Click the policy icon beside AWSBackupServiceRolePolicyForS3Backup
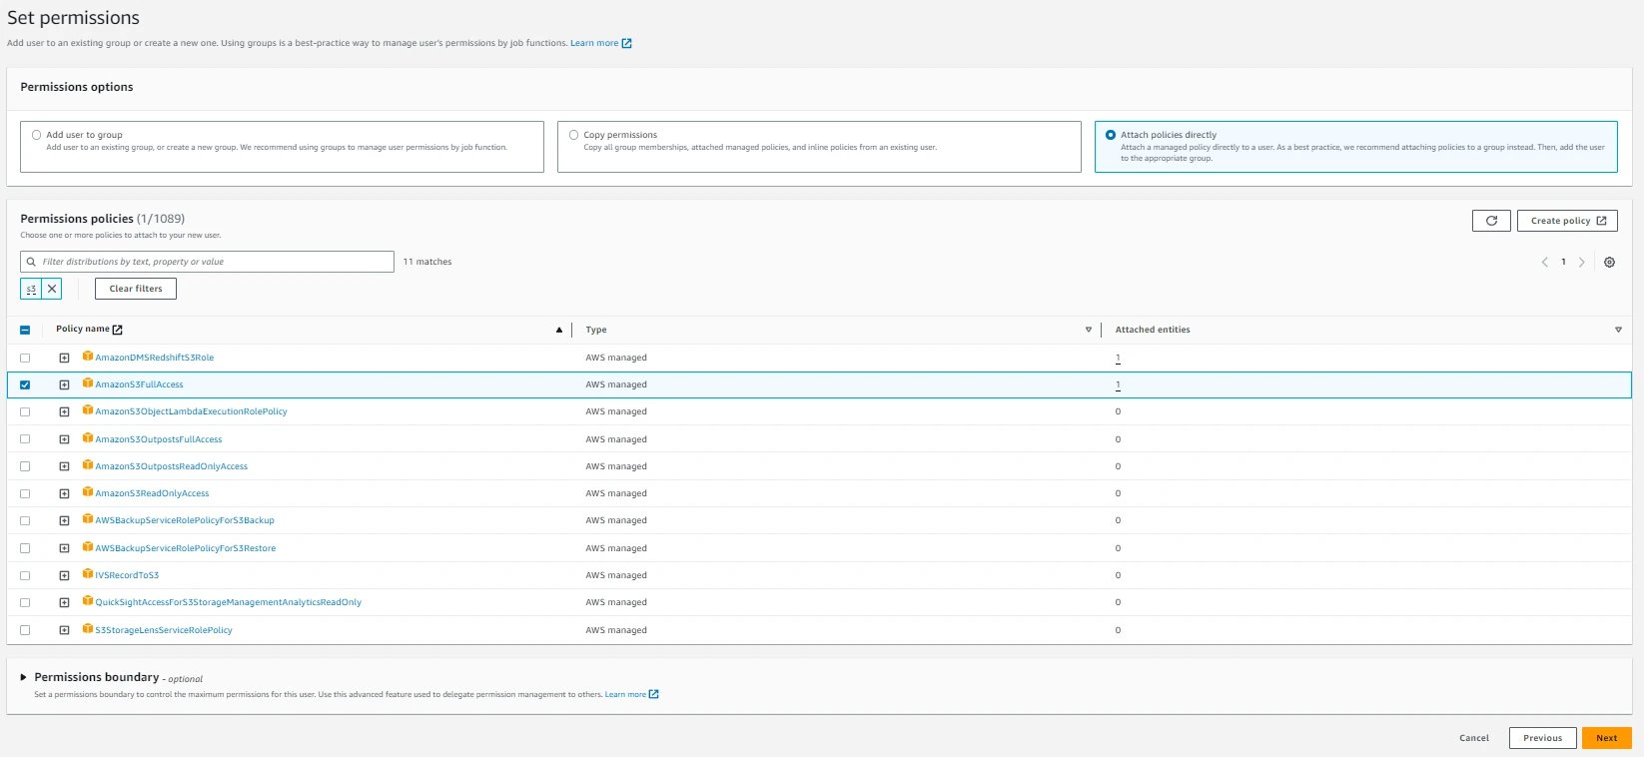The width and height of the screenshot is (1644, 757). coord(88,519)
